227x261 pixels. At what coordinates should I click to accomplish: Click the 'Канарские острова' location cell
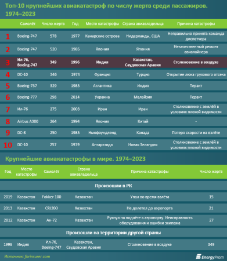pyautogui.click(x=102, y=36)
